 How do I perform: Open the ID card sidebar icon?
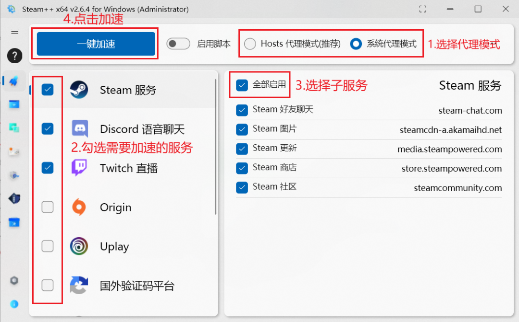(x=14, y=152)
